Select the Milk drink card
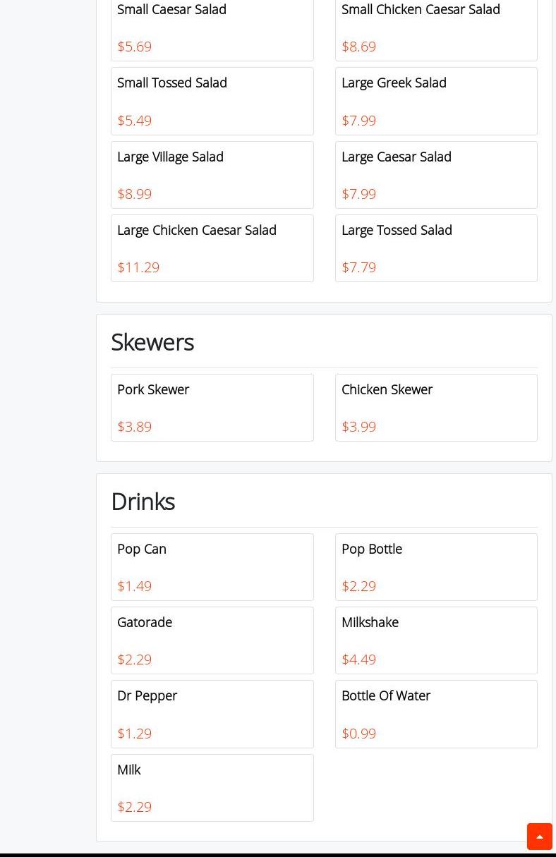 pos(212,788)
